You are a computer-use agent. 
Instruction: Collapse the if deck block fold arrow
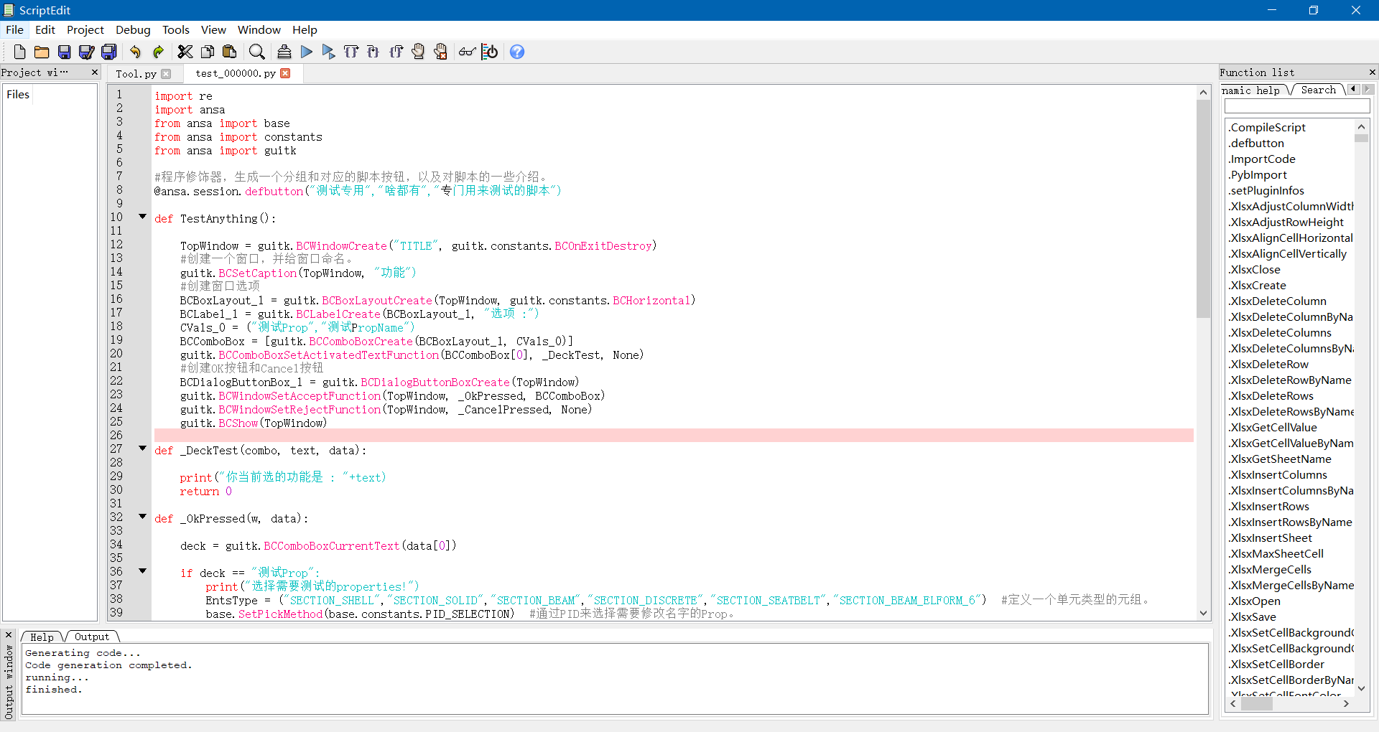point(142,571)
